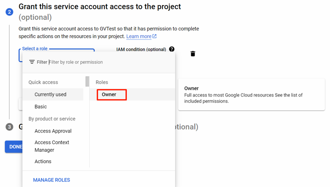Choose Access Context Manager category
The image size is (330, 187).
click(x=52, y=146)
